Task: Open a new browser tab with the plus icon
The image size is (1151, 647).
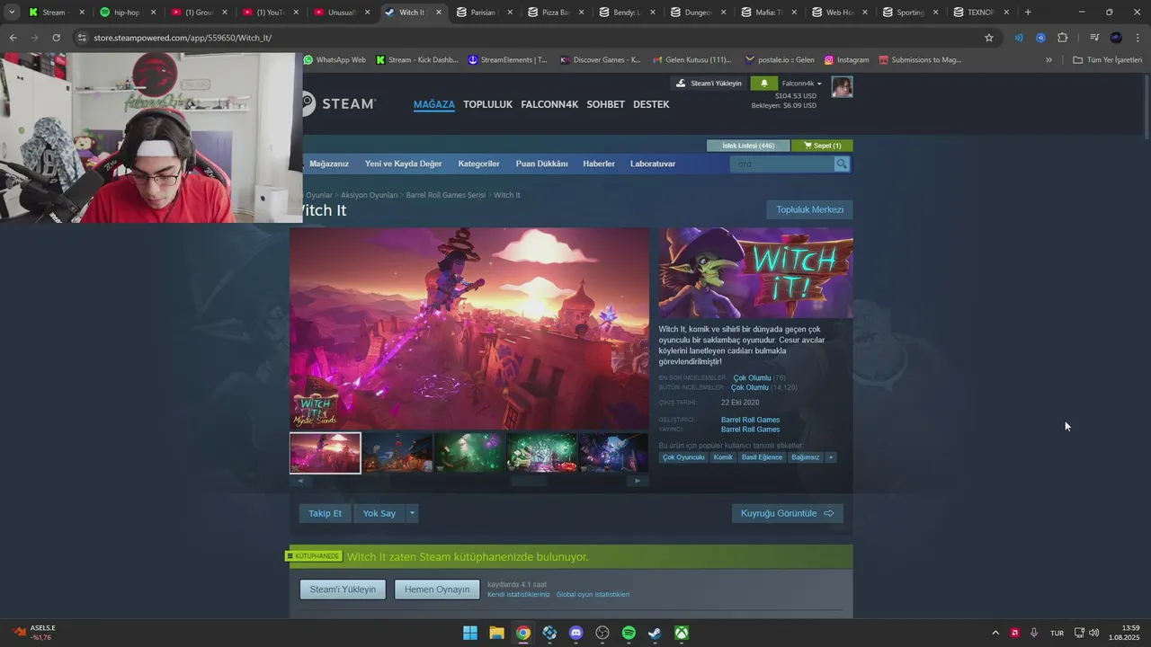Action: tap(1028, 13)
